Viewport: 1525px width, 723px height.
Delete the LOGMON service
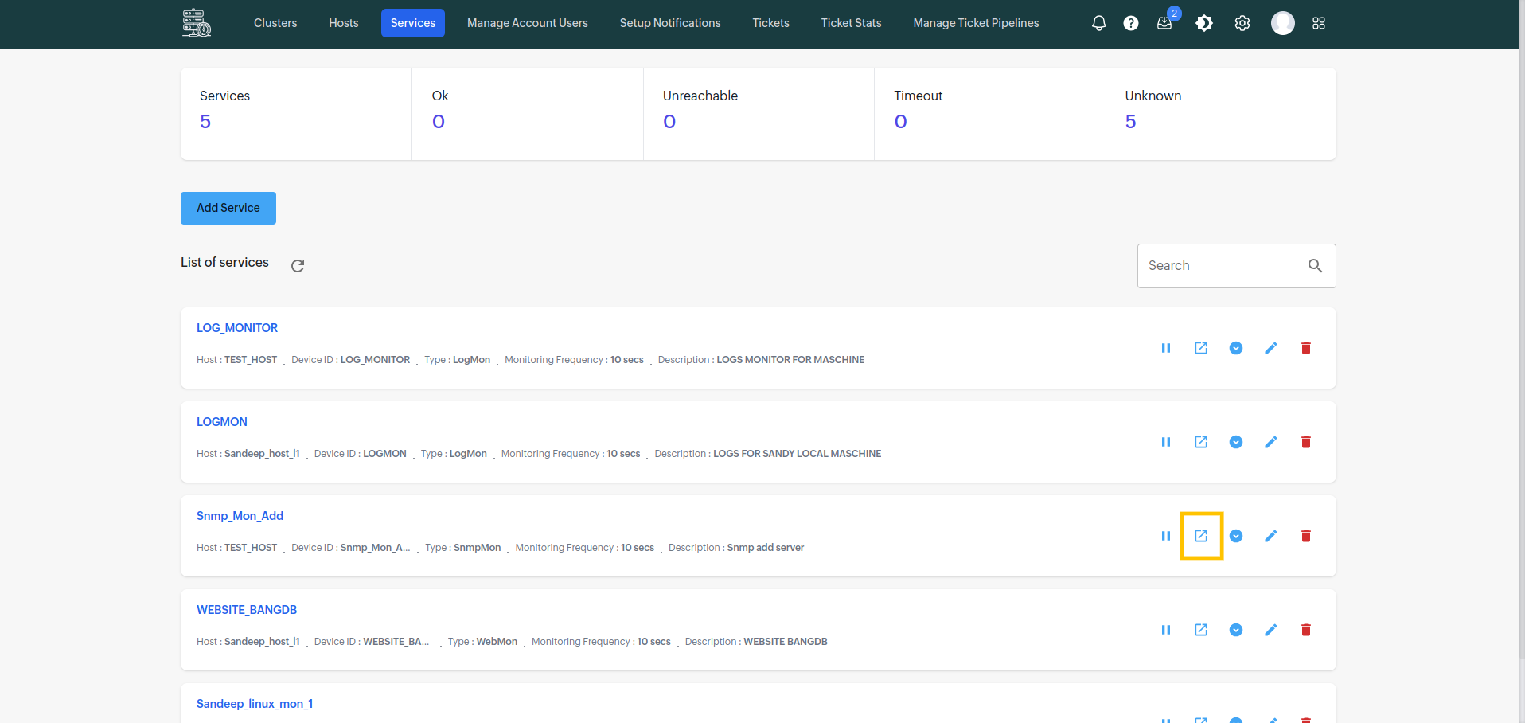1306,442
